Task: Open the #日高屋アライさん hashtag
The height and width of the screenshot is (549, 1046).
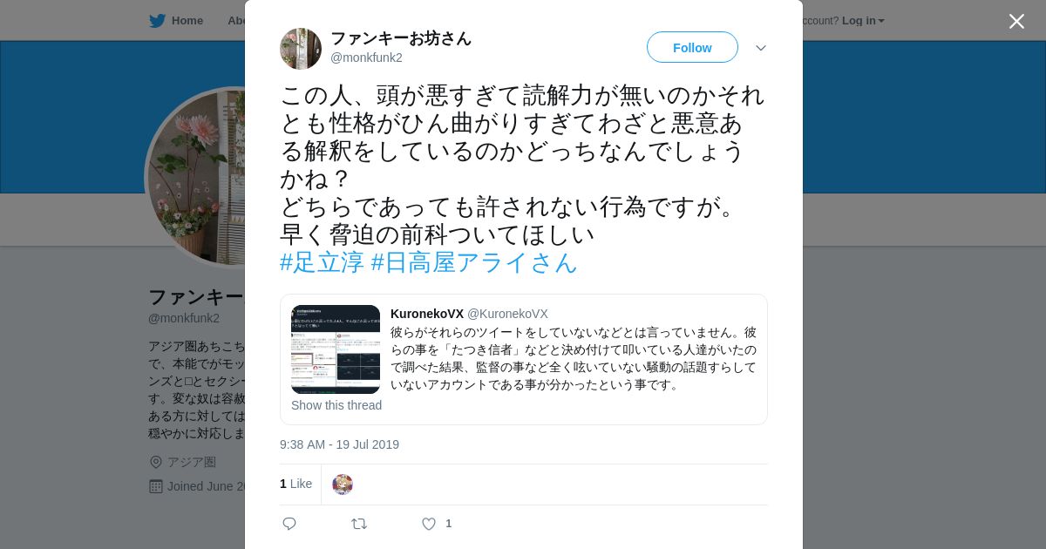Action: click(474, 262)
